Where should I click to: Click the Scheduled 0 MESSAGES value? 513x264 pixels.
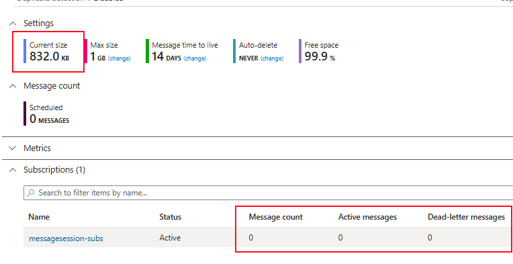pyautogui.click(x=49, y=119)
